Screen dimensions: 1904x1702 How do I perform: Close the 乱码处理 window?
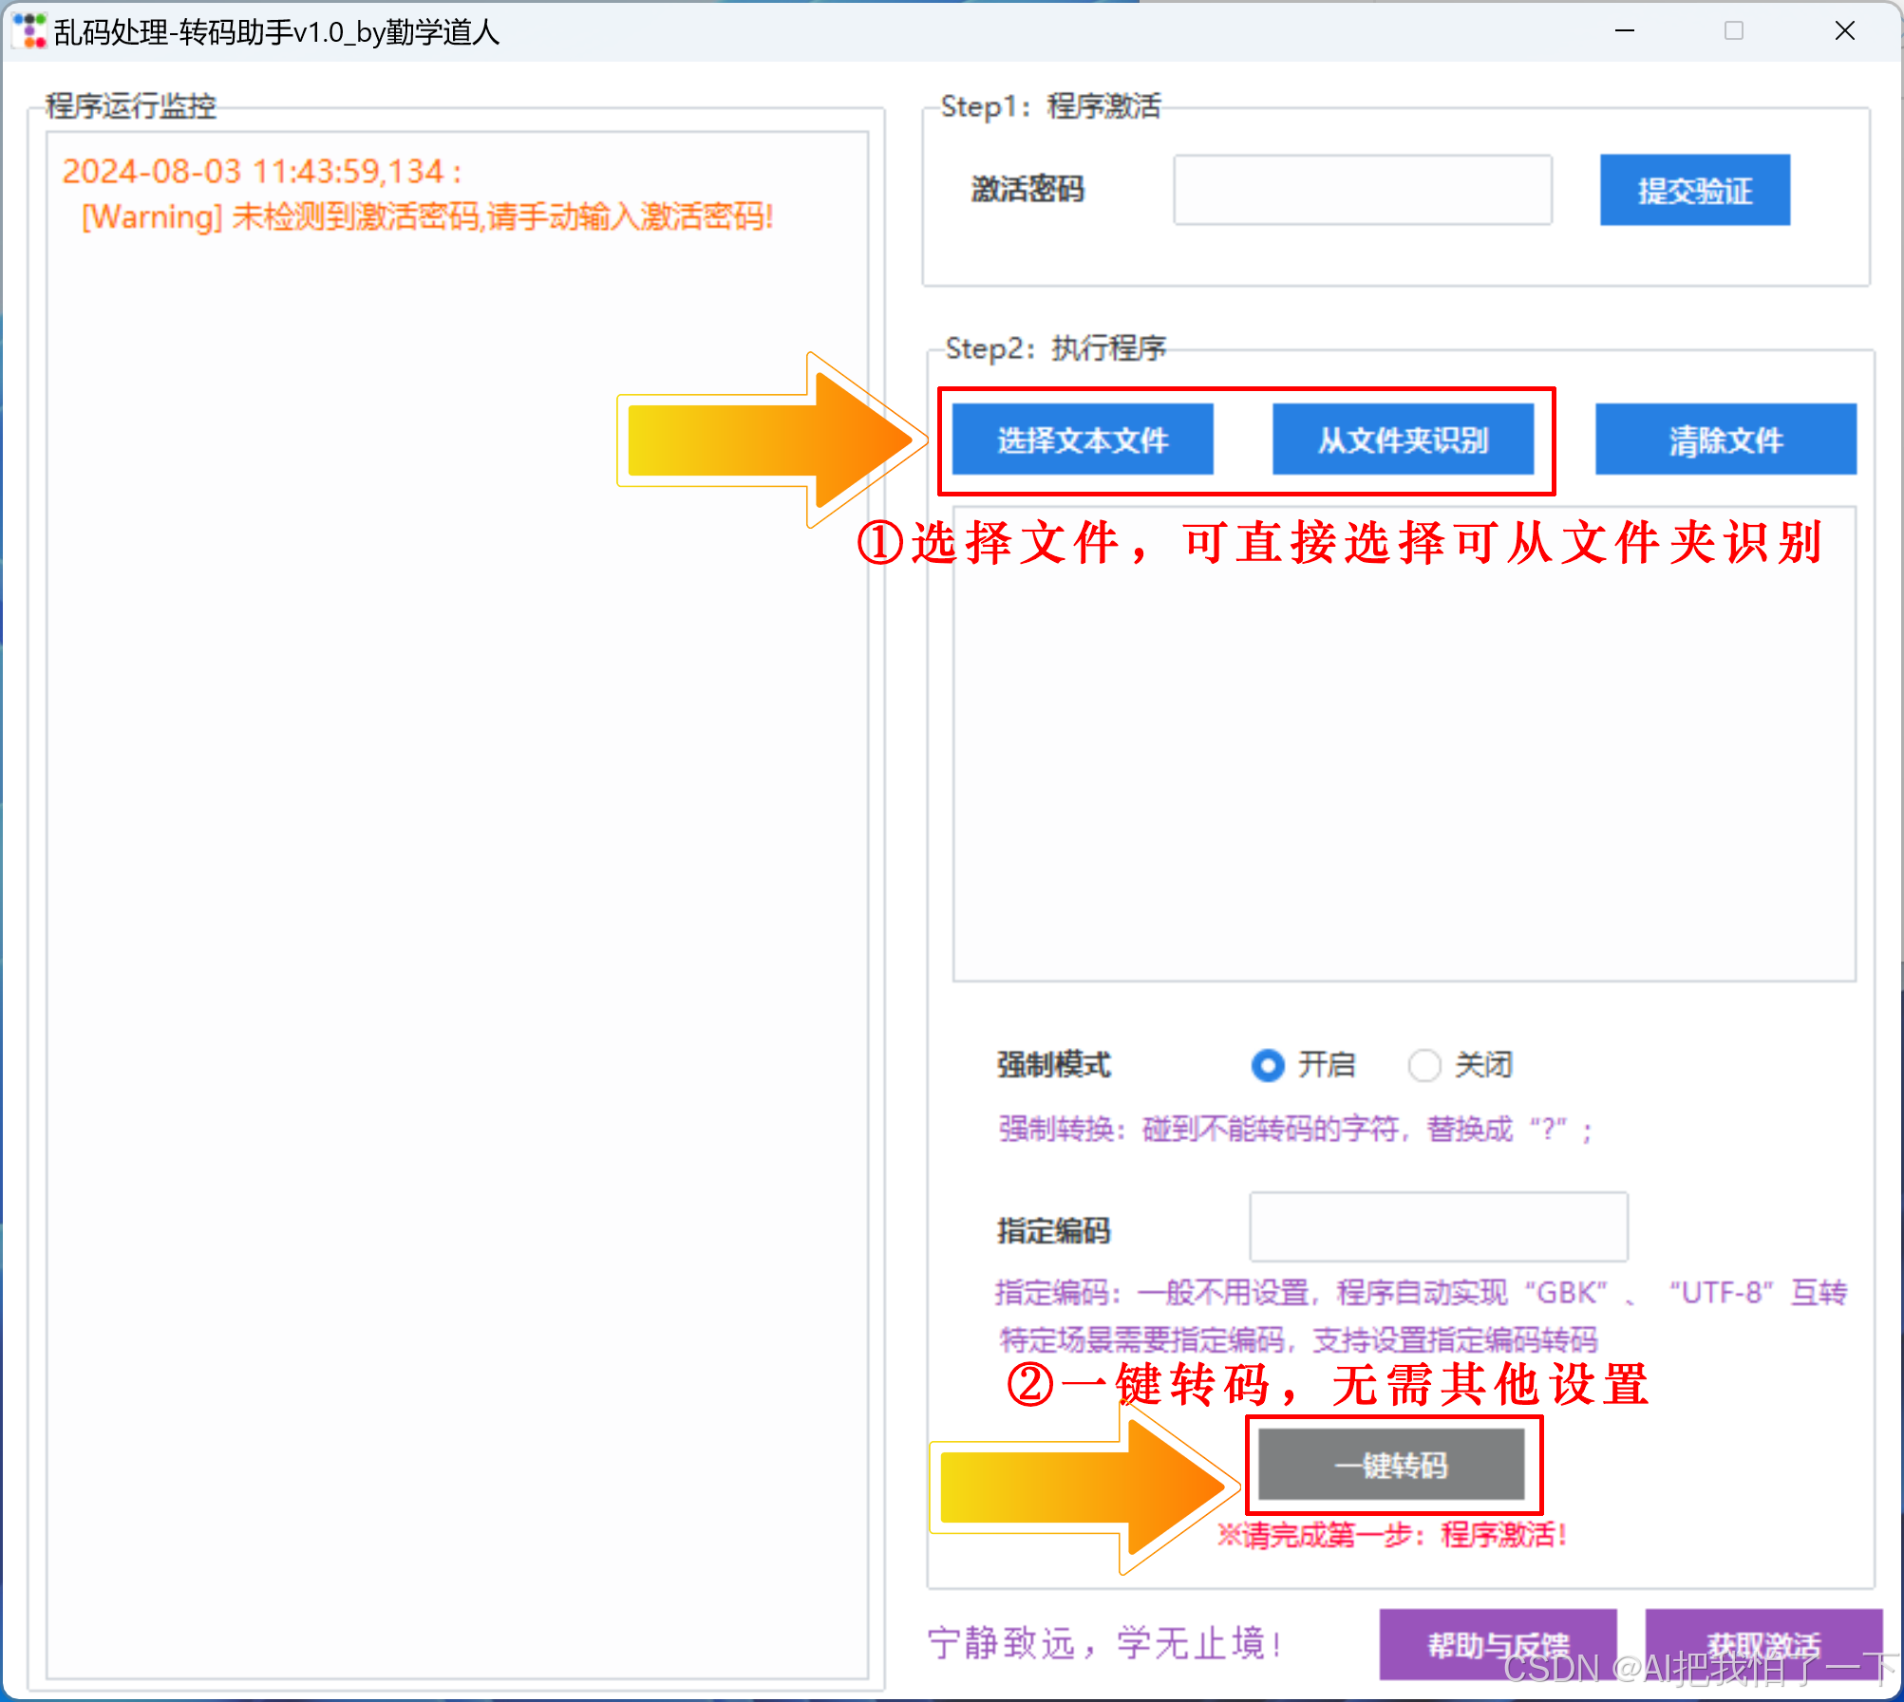[x=1845, y=31]
